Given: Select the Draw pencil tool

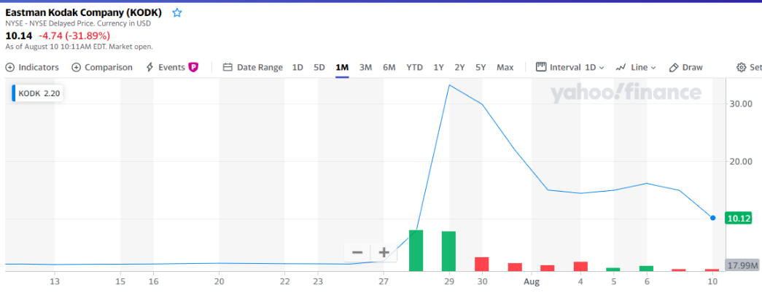Looking at the screenshot, I should click(674, 68).
